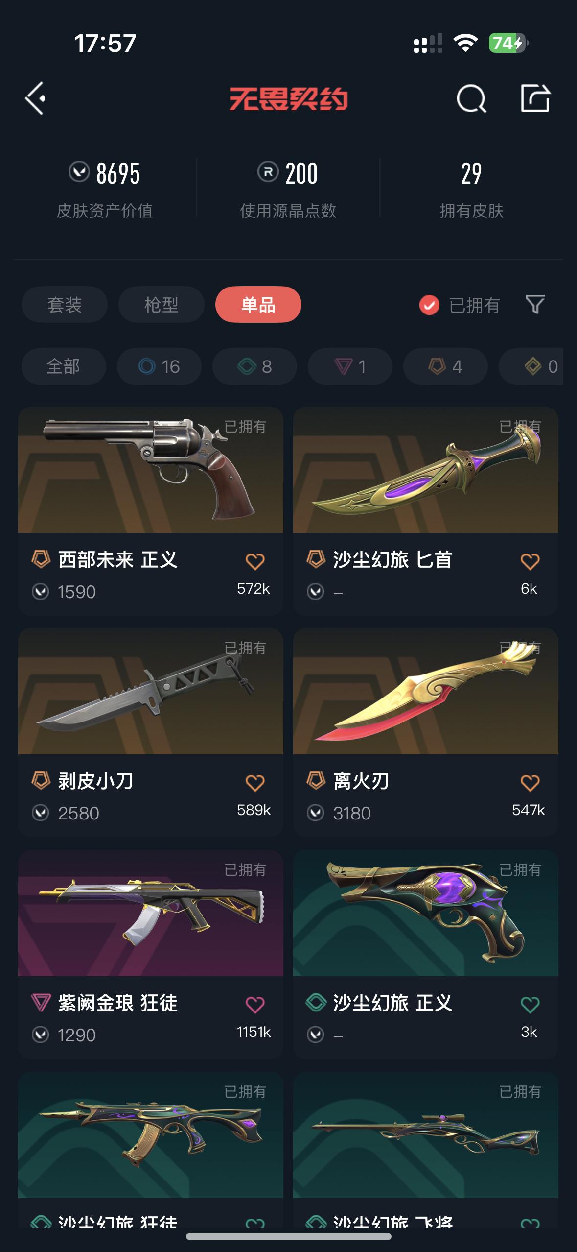
Task: Select the 单品 tab
Action: tap(258, 305)
